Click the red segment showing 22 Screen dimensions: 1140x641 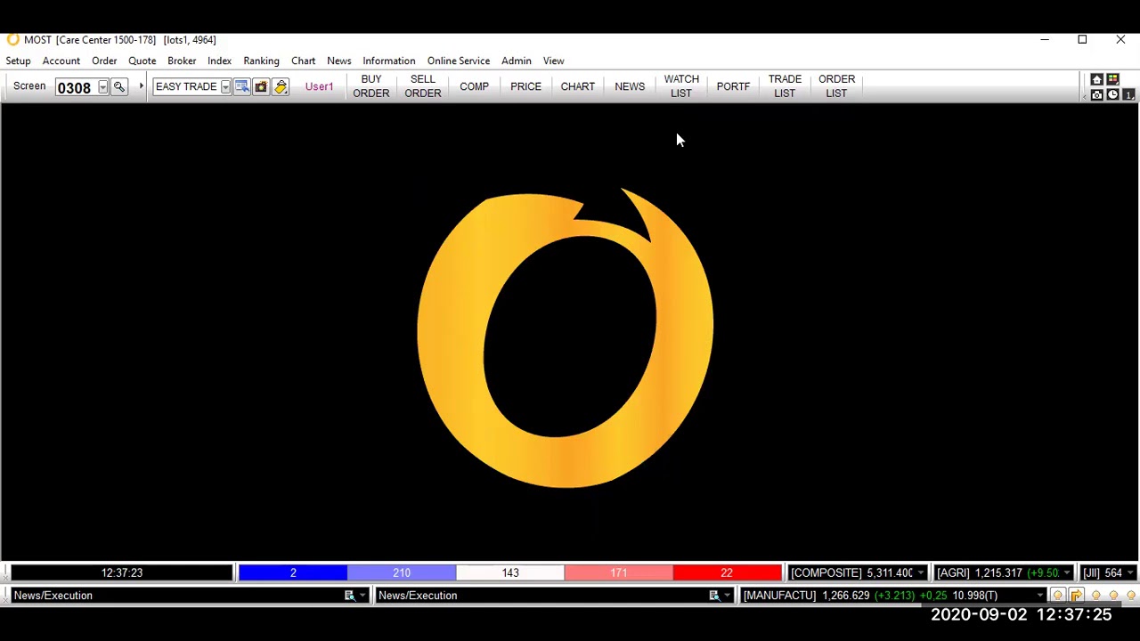pos(728,573)
